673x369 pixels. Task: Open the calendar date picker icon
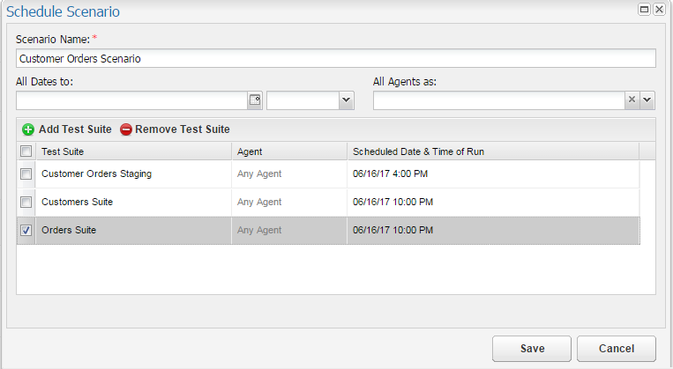coord(255,100)
